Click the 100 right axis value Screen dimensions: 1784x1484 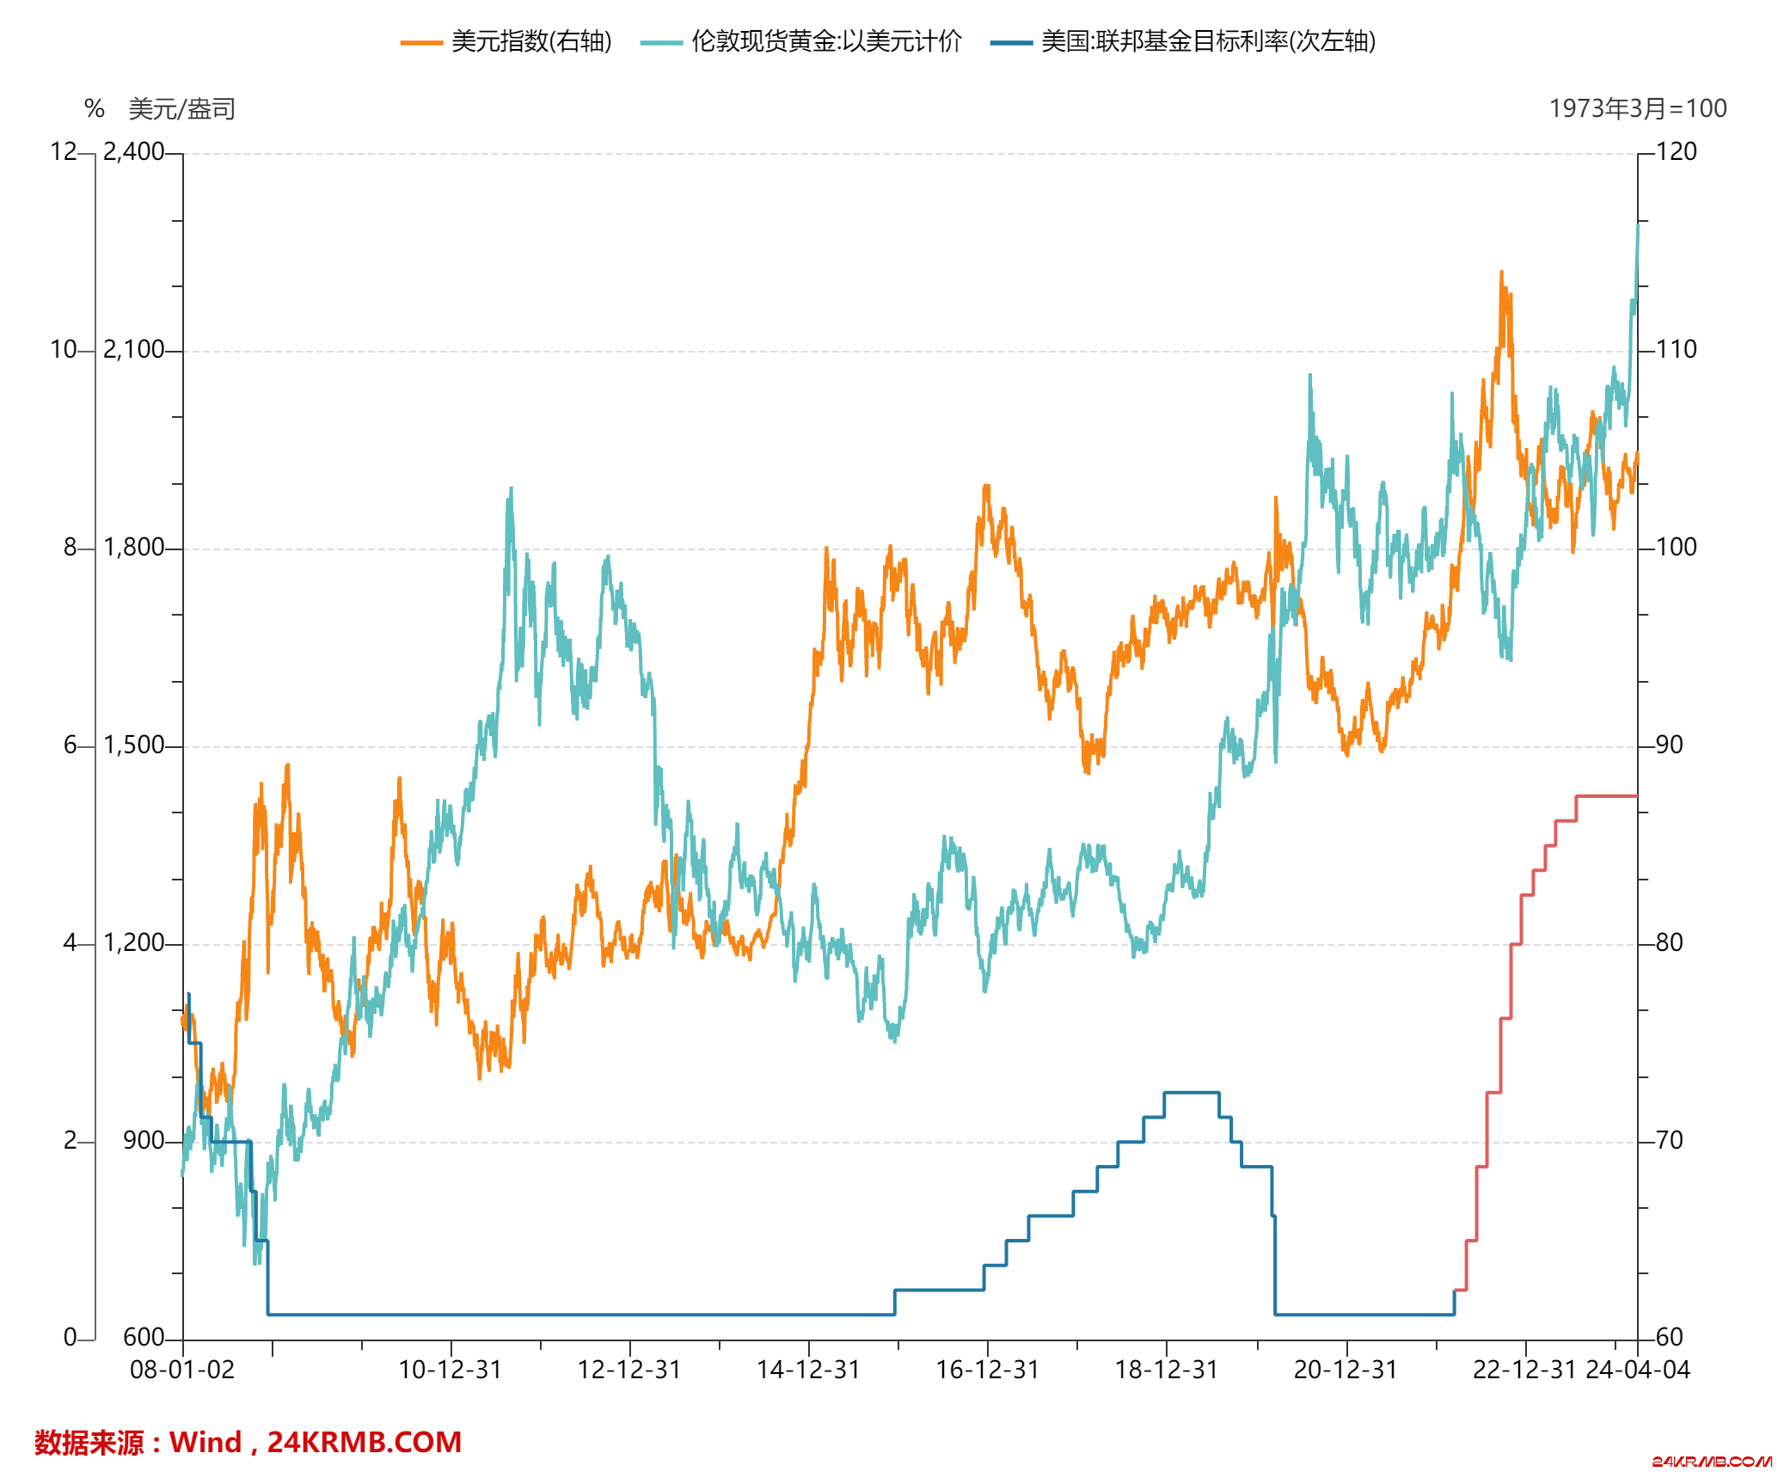point(1676,548)
